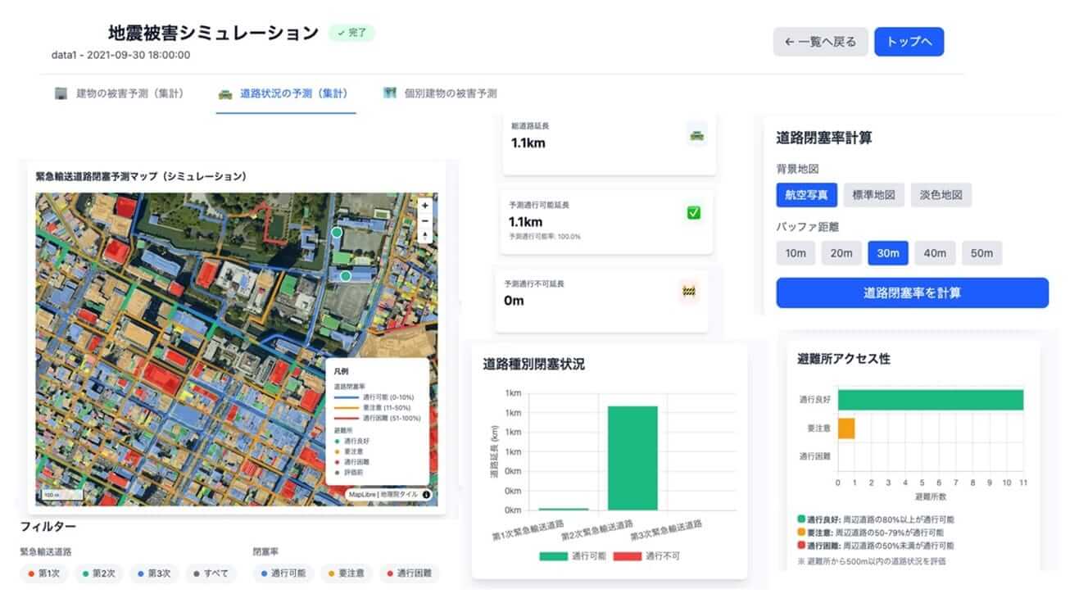Reset map bearing with the compass icon
1088x612 pixels.
424,235
